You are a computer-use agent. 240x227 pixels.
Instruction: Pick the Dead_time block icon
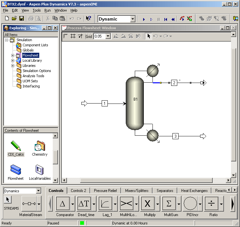click(84, 204)
